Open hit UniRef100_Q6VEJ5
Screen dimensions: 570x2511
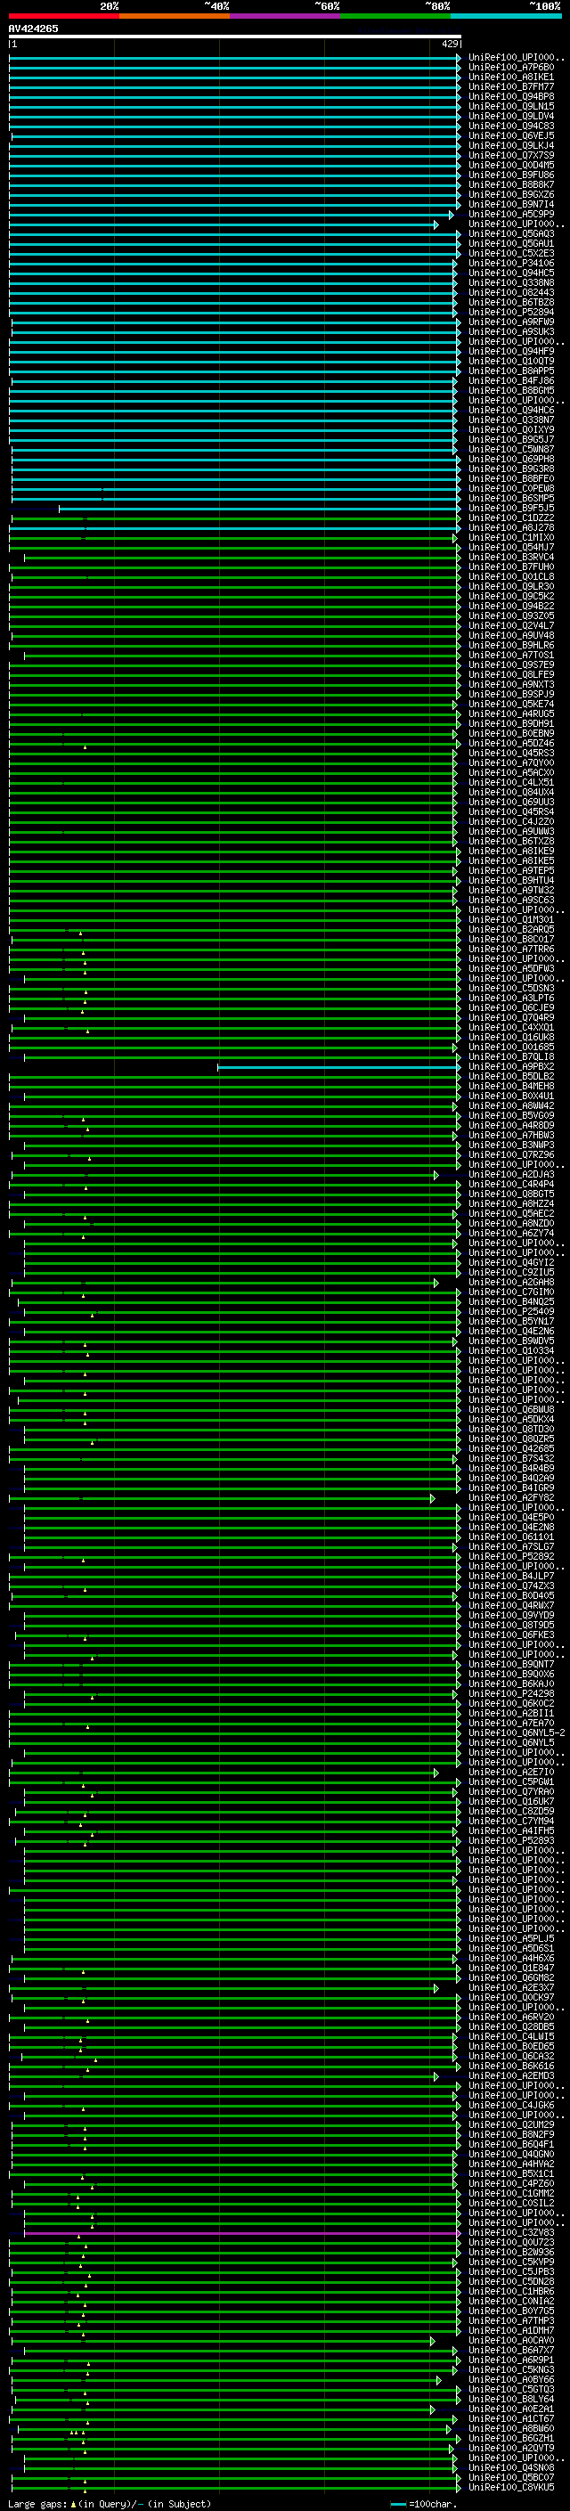511,135
